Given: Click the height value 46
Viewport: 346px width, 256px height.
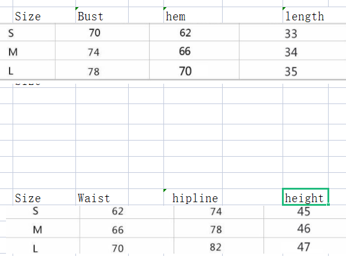Looking at the screenshot, I should [x=303, y=228].
